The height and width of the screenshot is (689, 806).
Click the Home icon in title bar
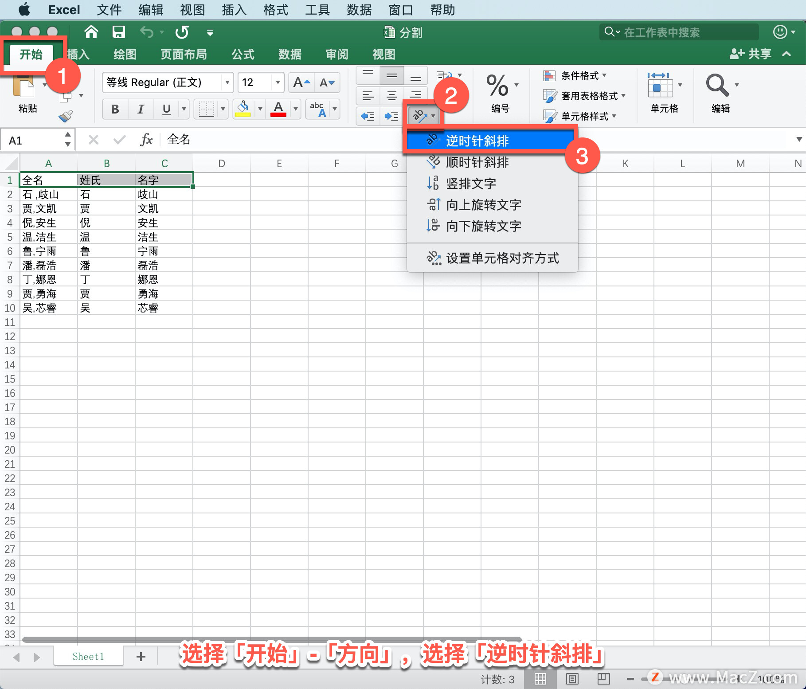(x=91, y=32)
